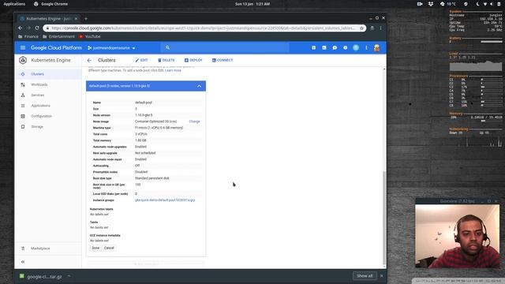Open the Finance bookmarks folder

(x=28, y=37)
